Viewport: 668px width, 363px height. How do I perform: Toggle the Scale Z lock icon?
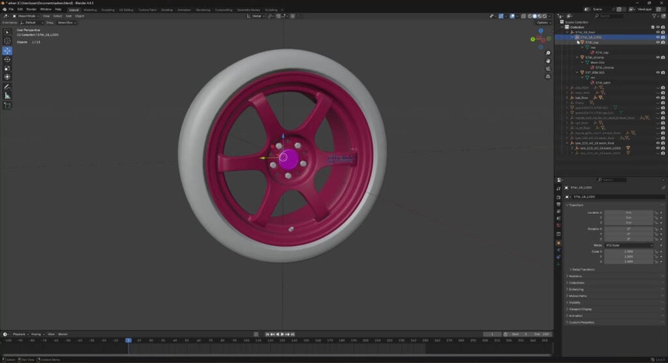coord(656,262)
